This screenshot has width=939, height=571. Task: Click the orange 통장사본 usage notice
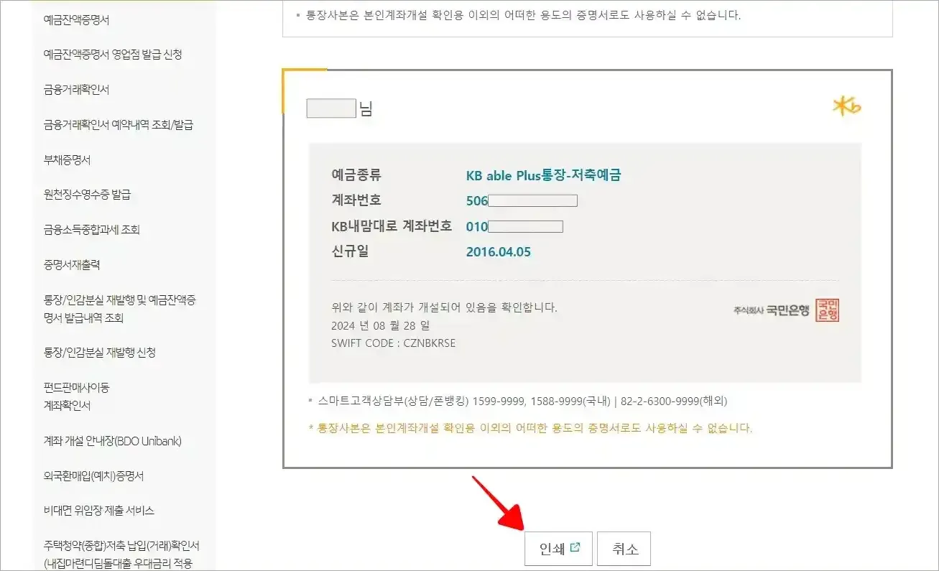(531, 428)
